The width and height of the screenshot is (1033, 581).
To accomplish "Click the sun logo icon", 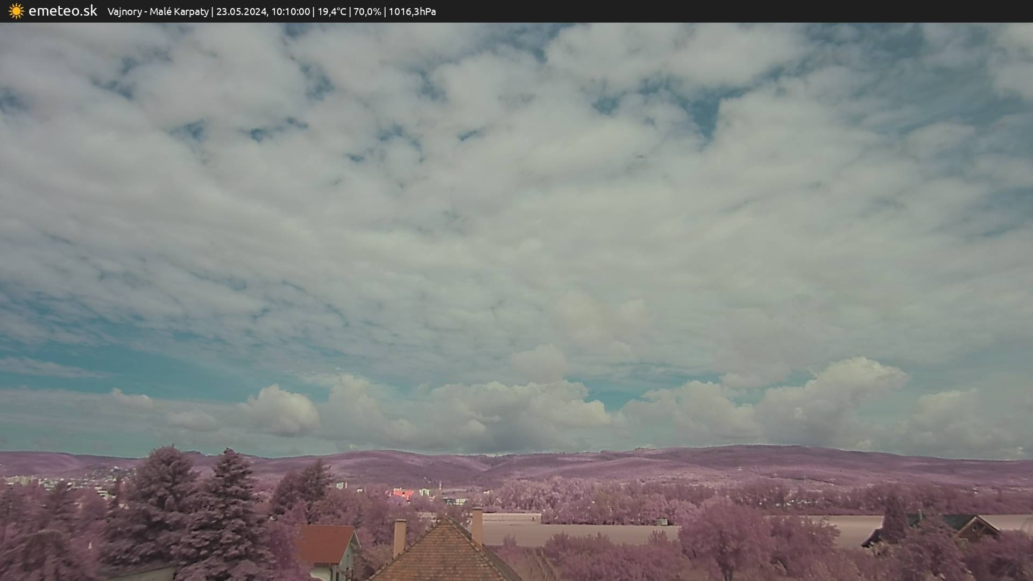I will 16,11.
